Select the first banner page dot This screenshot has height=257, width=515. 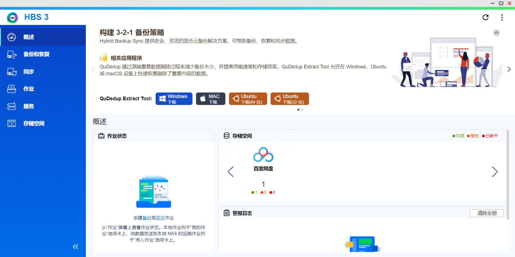click(x=298, y=110)
